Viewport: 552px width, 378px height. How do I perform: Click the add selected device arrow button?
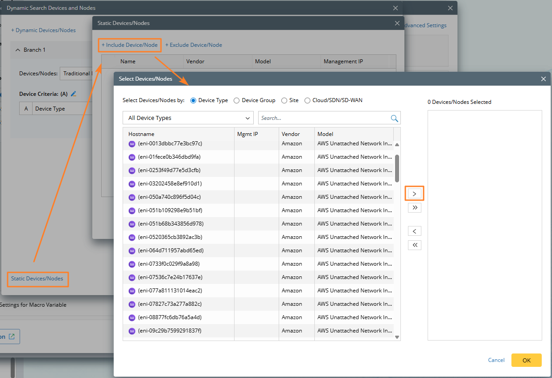[x=414, y=194]
